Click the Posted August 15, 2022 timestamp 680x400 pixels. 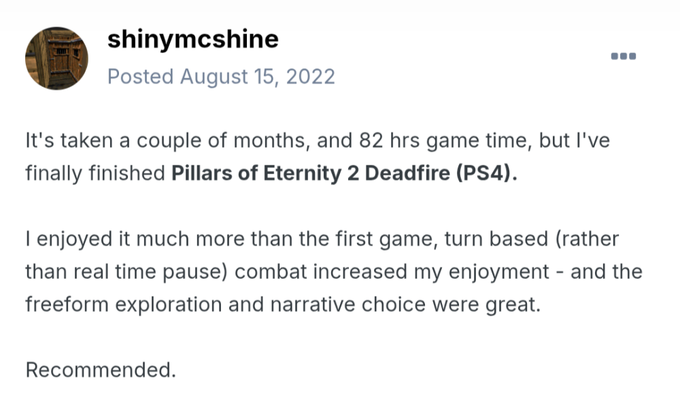point(221,76)
